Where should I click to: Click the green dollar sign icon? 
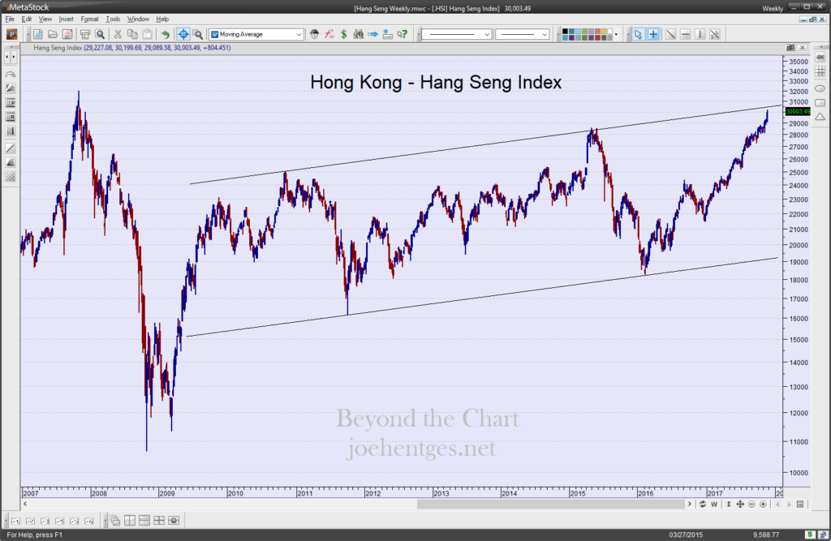pyautogui.click(x=343, y=34)
